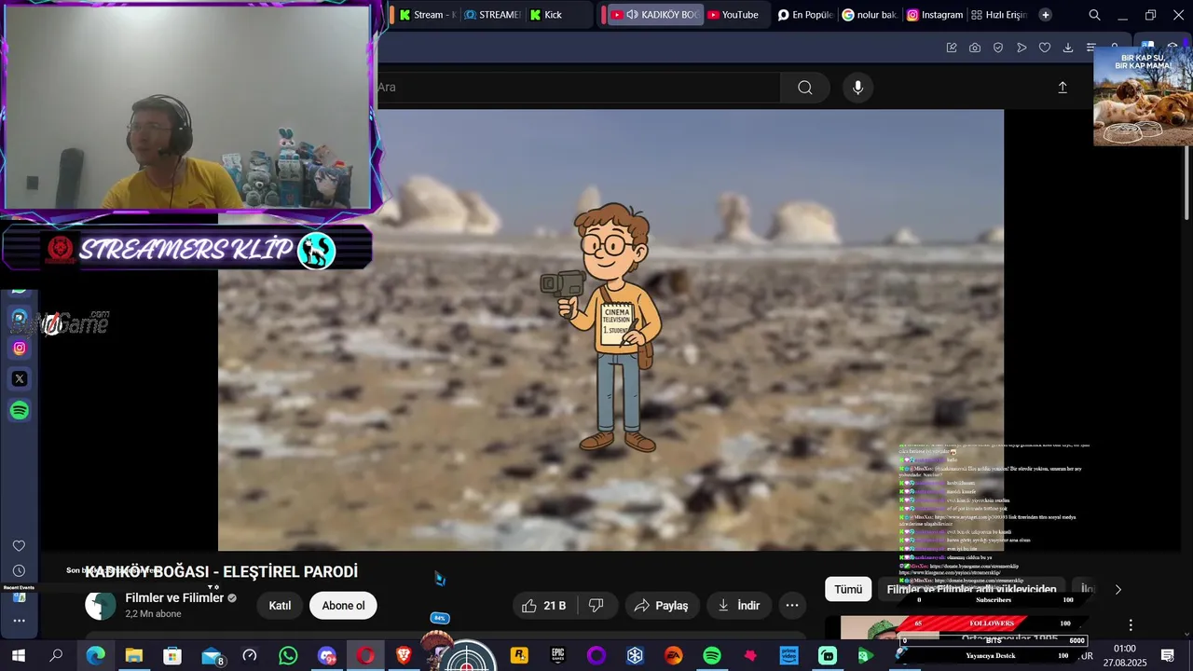Image resolution: width=1193 pixels, height=671 pixels.
Task: Open options menu for first suggested video
Action: [x=1131, y=625]
